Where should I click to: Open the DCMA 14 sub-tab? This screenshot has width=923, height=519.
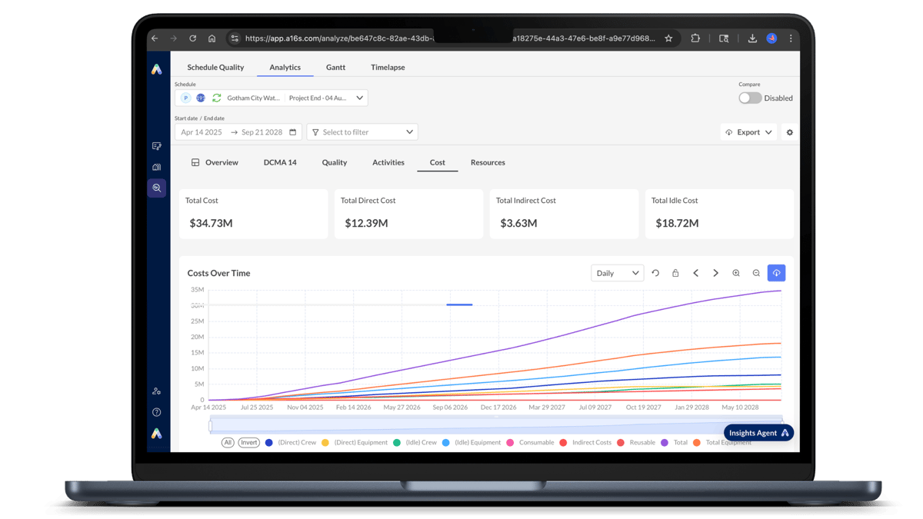(x=280, y=163)
